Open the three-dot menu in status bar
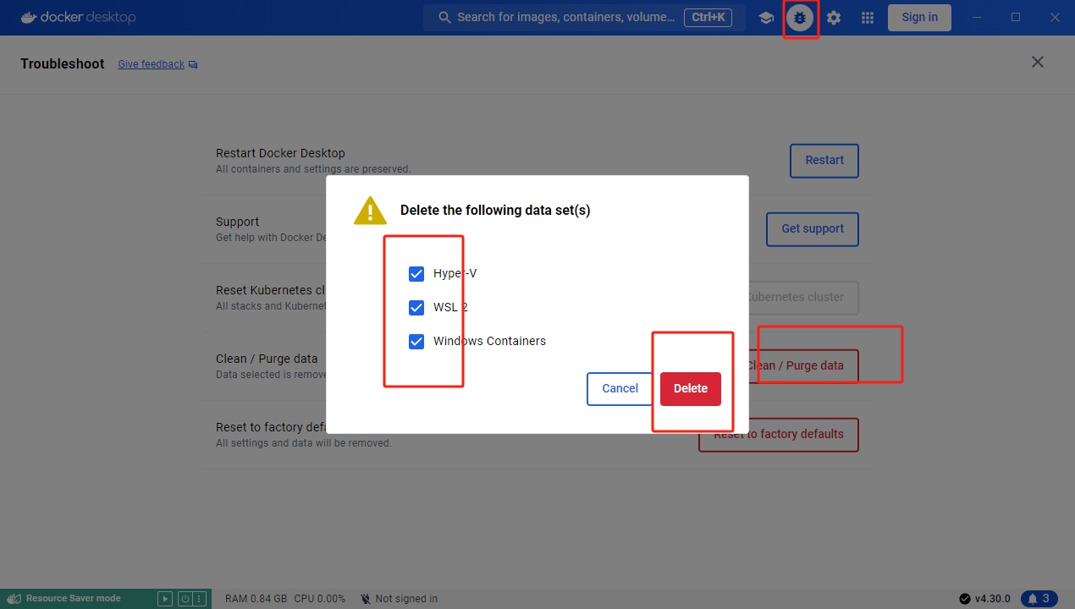1075x609 pixels. pyautogui.click(x=200, y=599)
